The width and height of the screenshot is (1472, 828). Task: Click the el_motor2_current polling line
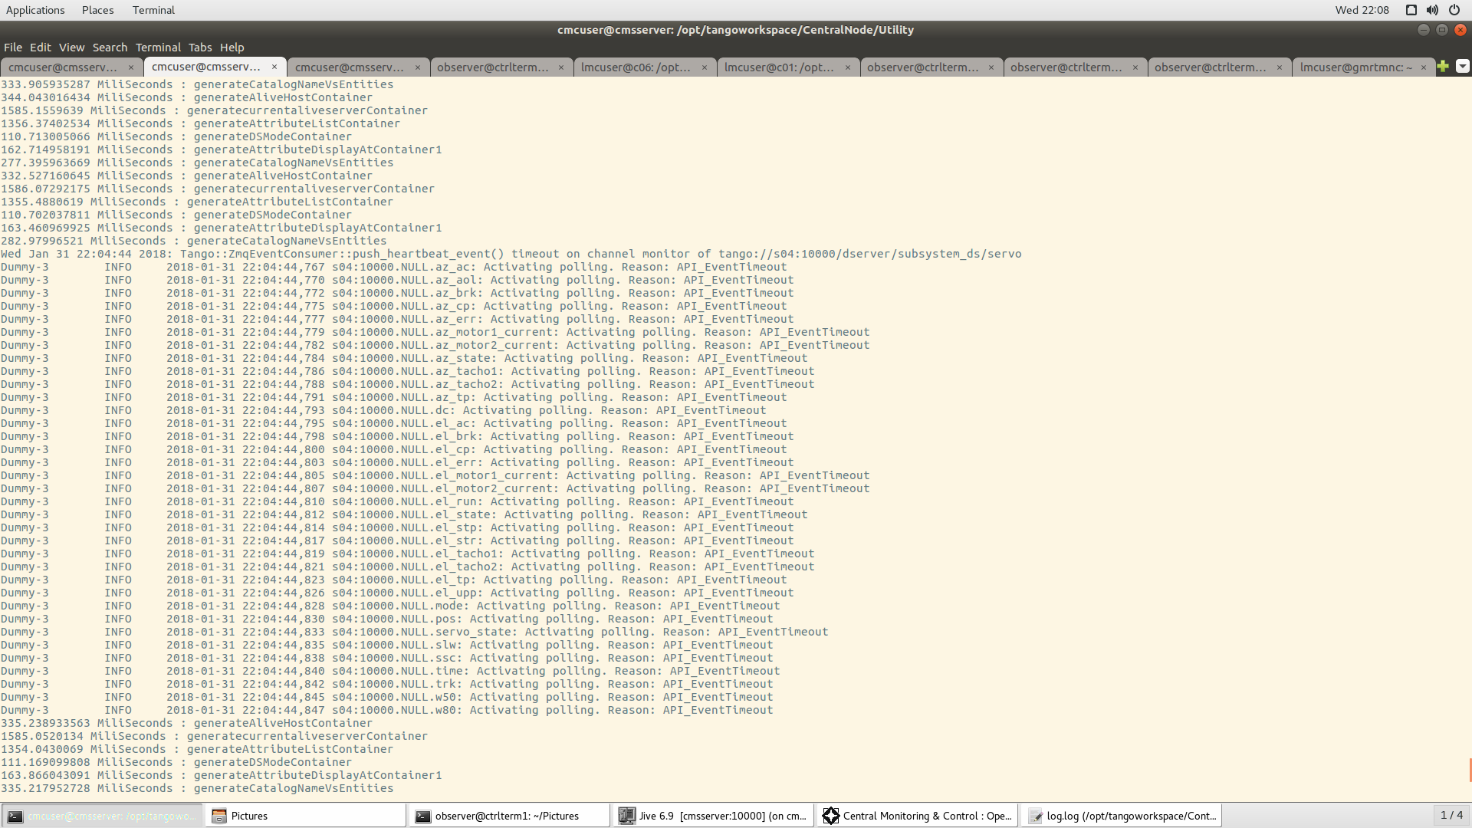point(435,488)
